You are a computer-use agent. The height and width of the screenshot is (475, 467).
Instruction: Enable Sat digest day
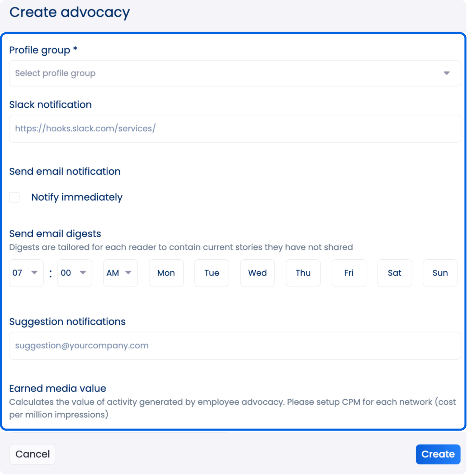tap(394, 273)
